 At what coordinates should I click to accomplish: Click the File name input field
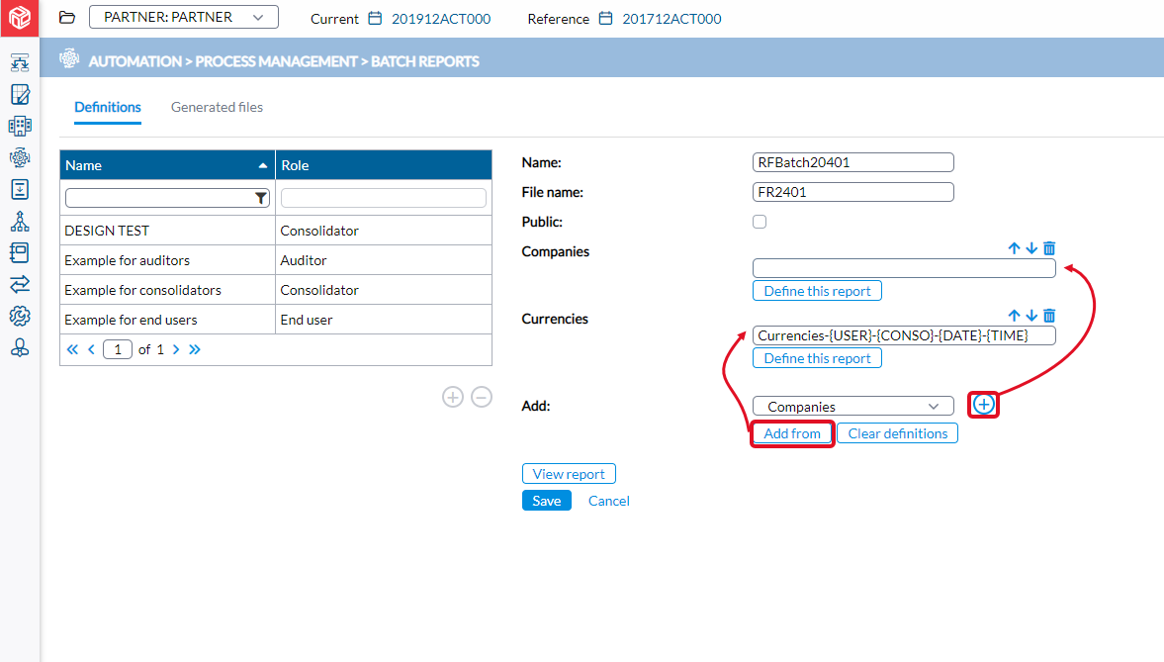852,192
